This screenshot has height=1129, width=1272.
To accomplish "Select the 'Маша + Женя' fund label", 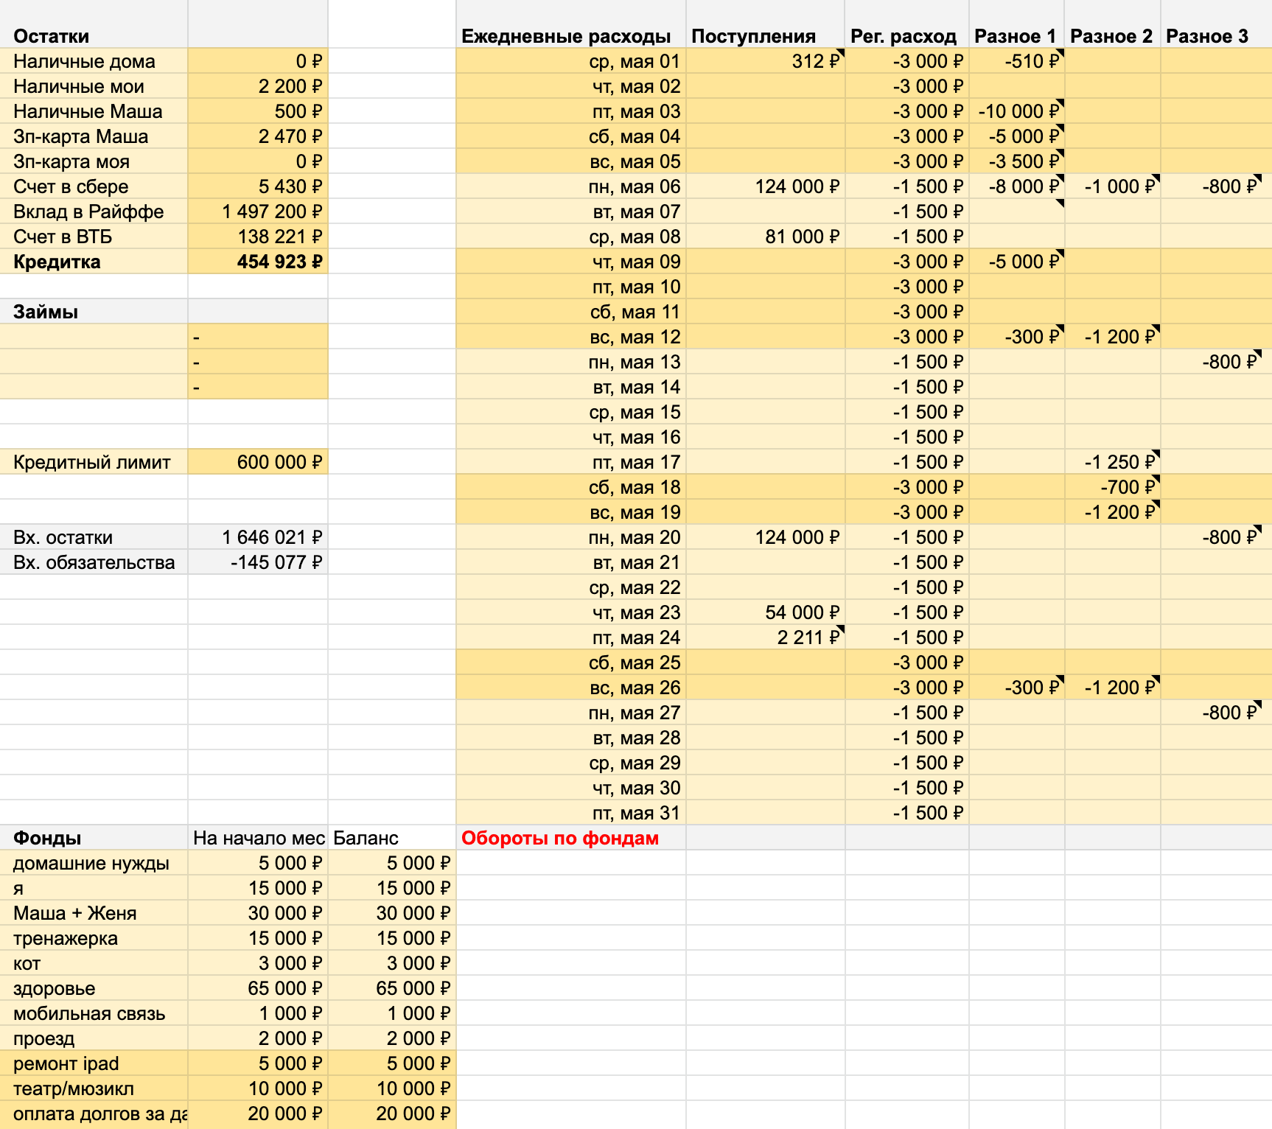I will tap(94, 913).
